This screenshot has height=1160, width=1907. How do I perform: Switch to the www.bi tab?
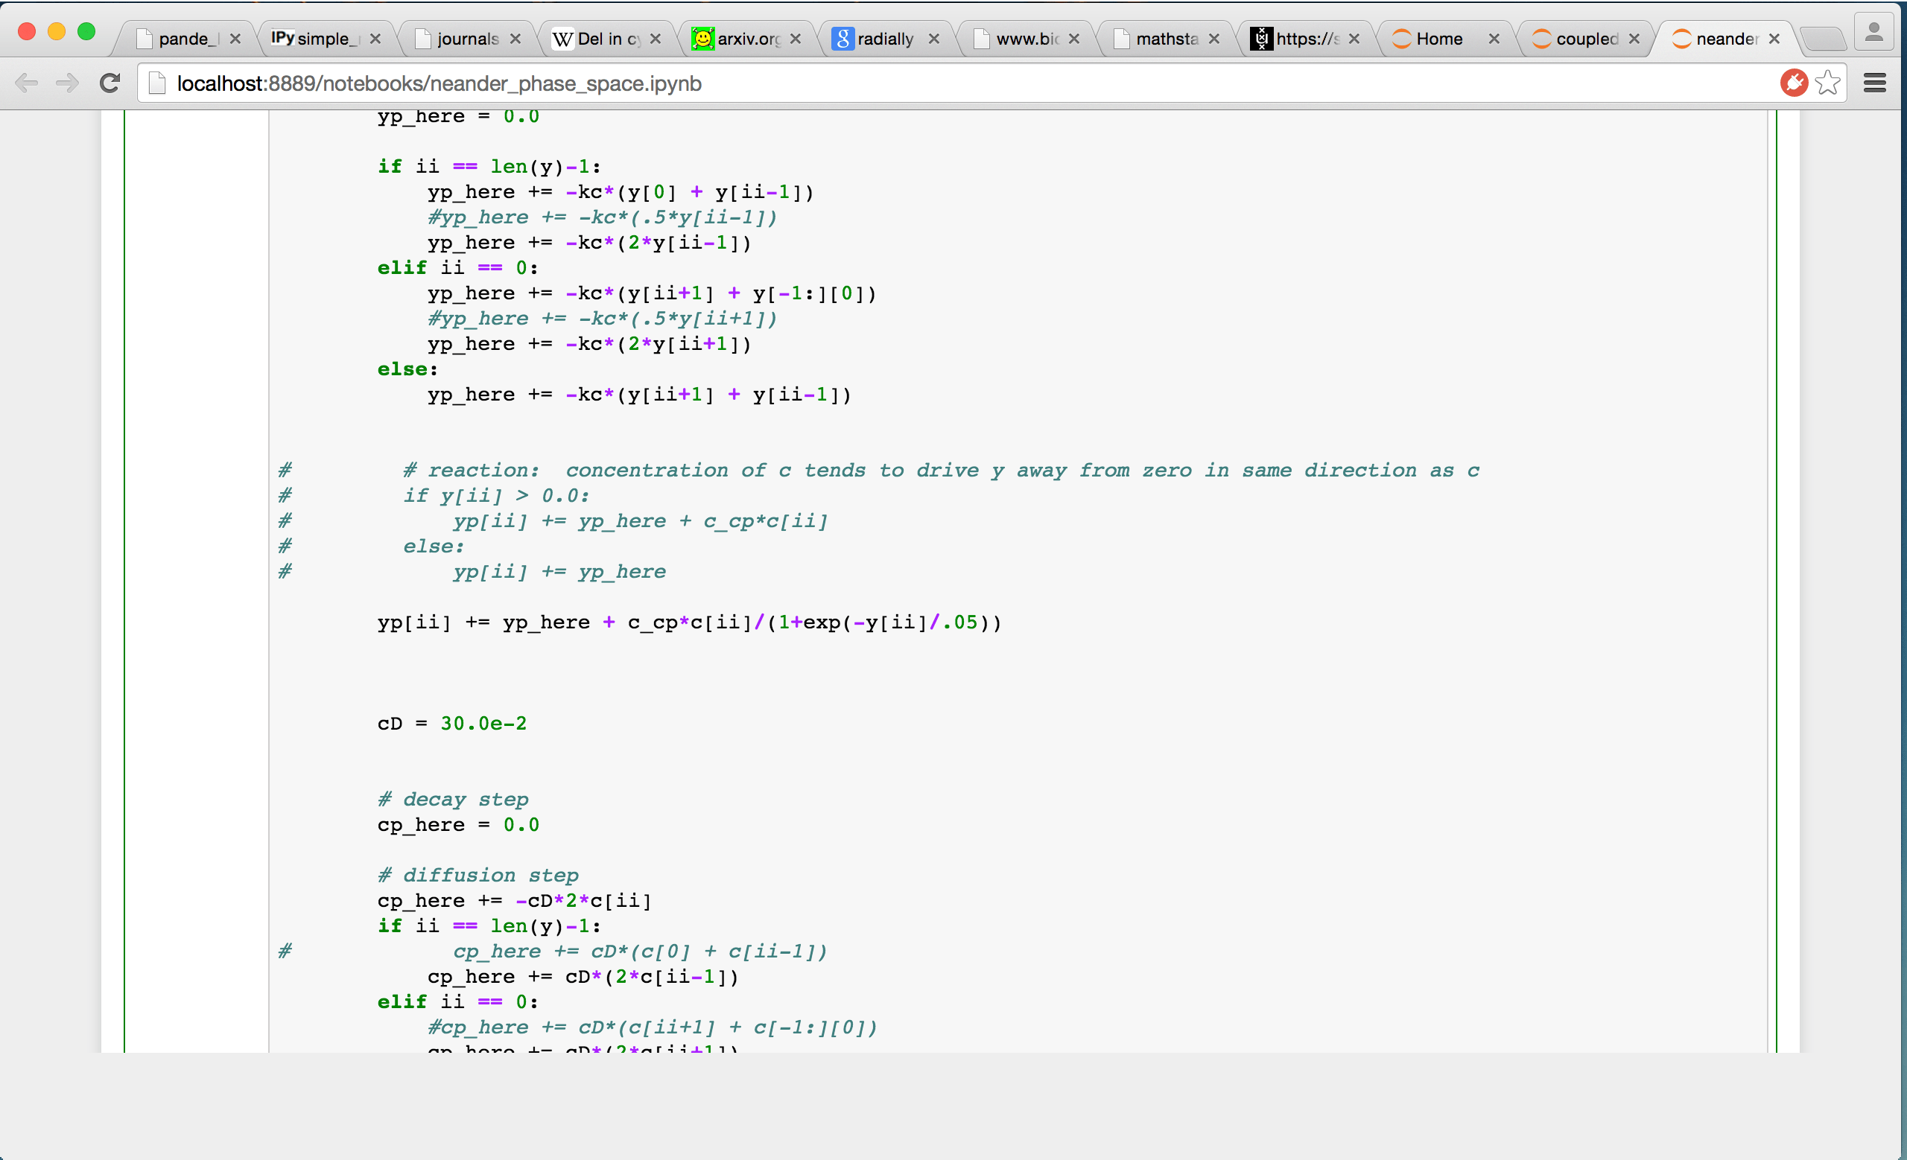(1026, 38)
